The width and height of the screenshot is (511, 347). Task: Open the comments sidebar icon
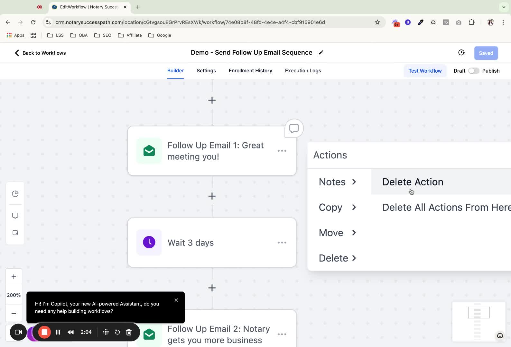pyautogui.click(x=15, y=216)
